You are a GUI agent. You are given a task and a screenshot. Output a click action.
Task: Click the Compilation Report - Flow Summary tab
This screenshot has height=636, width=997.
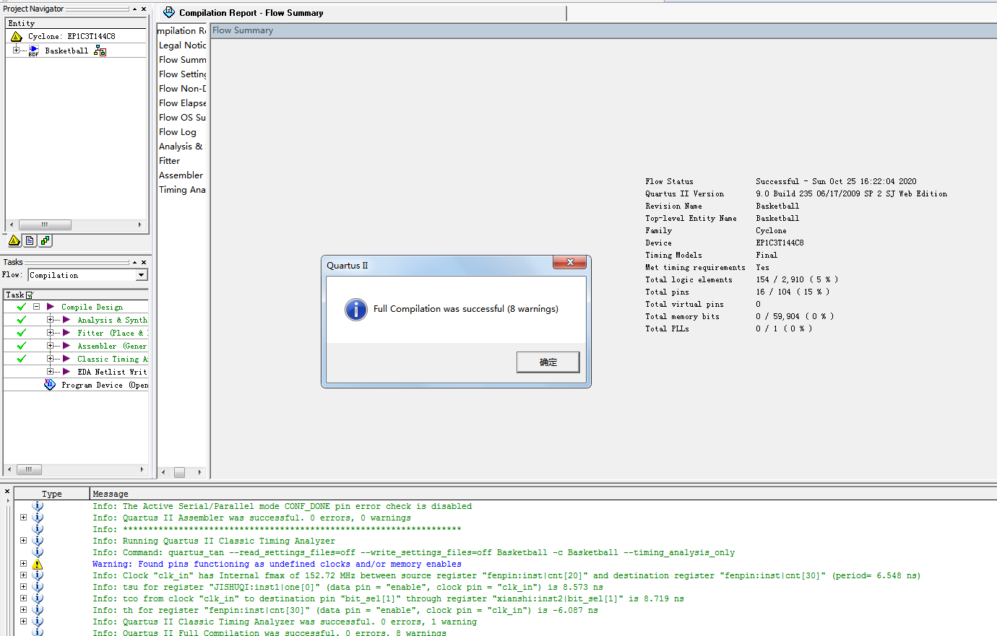click(362, 13)
